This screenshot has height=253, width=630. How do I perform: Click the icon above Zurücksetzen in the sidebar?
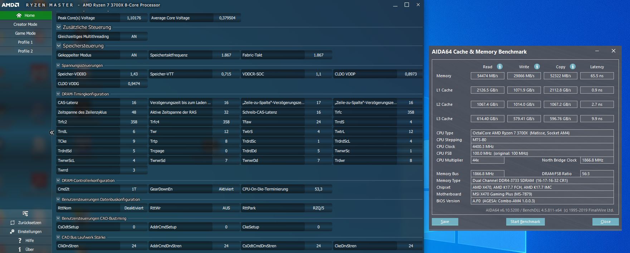25,214
